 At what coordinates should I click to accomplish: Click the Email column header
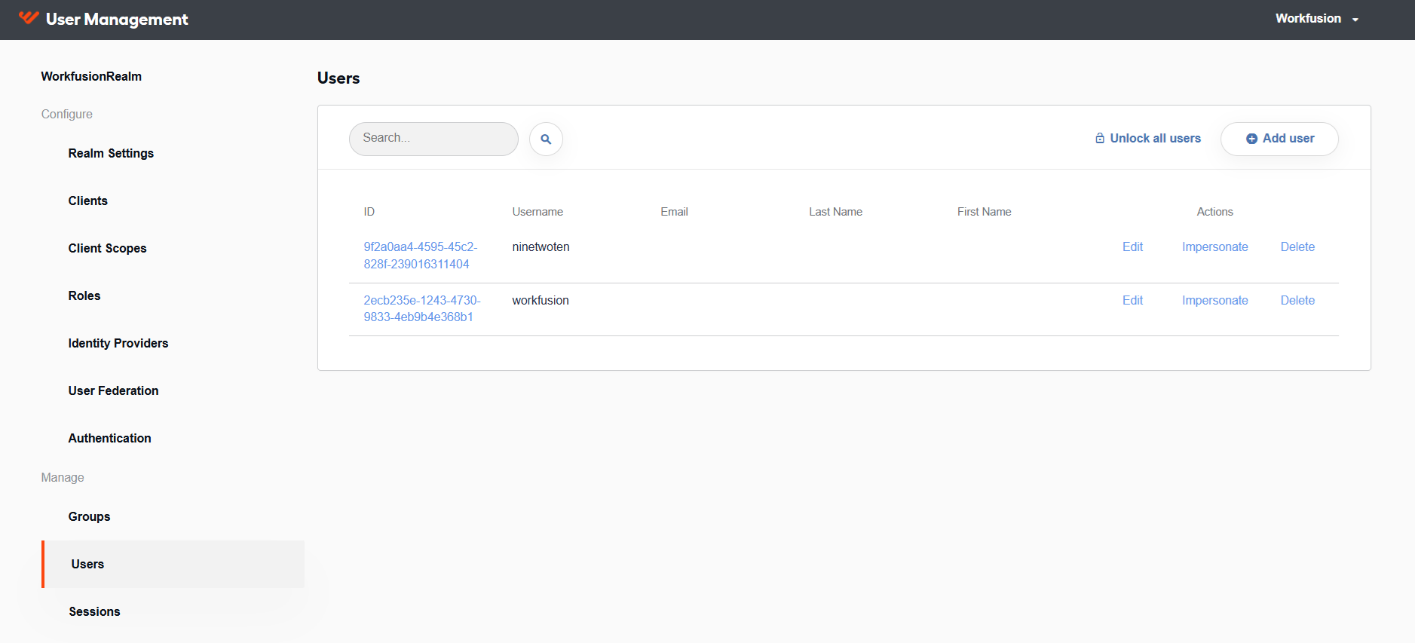tap(674, 212)
